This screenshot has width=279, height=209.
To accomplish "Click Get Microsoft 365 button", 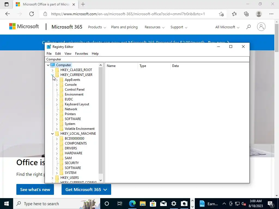I will 86,189.
